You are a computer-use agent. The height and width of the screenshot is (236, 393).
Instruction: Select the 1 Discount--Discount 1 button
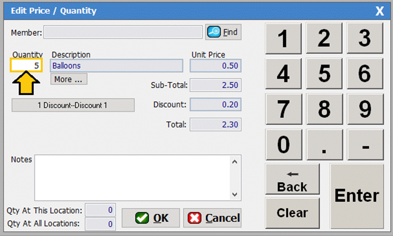click(x=73, y=105)
